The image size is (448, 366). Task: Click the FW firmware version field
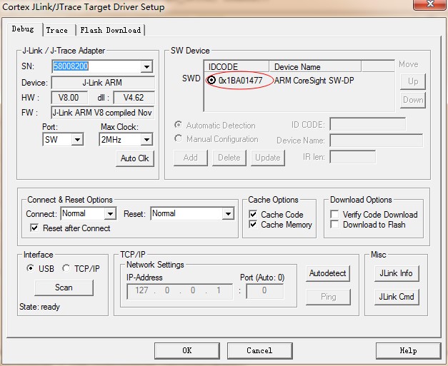click(x=103, y=113)
